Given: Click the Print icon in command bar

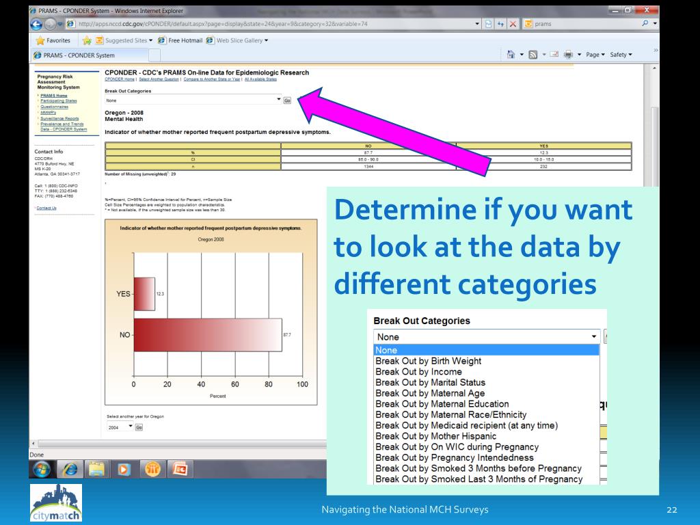Looking at the screenshot, I should pos(568,55).
